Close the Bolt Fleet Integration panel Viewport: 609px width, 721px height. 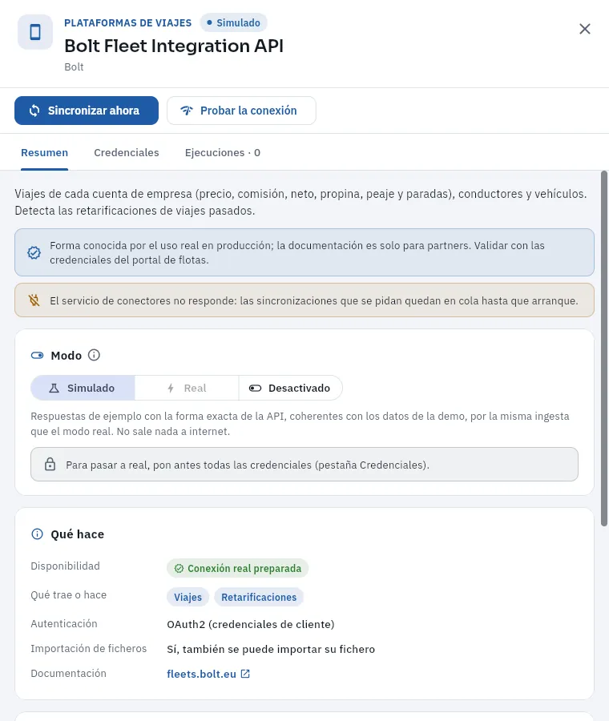585,29
